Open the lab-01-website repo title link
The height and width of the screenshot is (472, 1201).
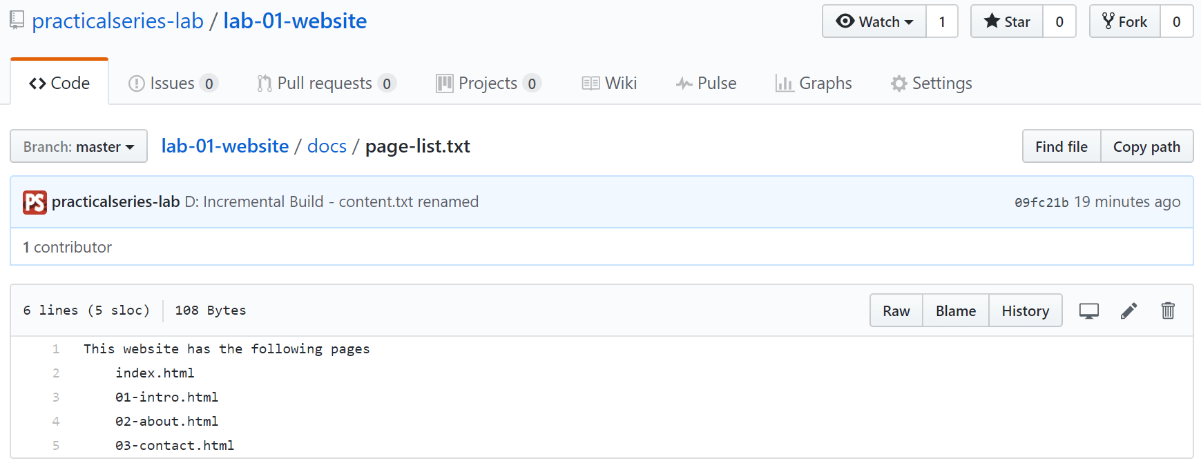pyautogui.click(x=295, y=21)
